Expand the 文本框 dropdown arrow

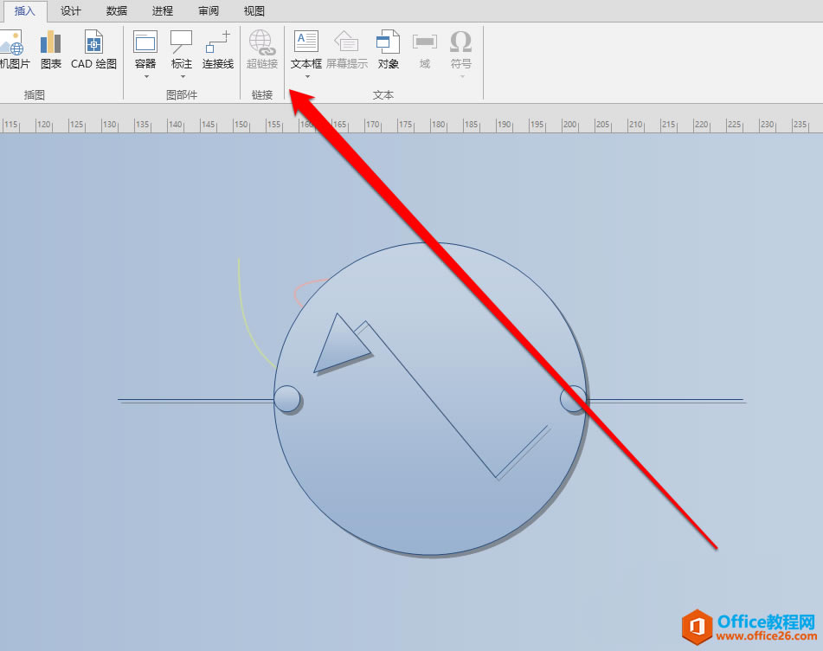coord(307,77)
